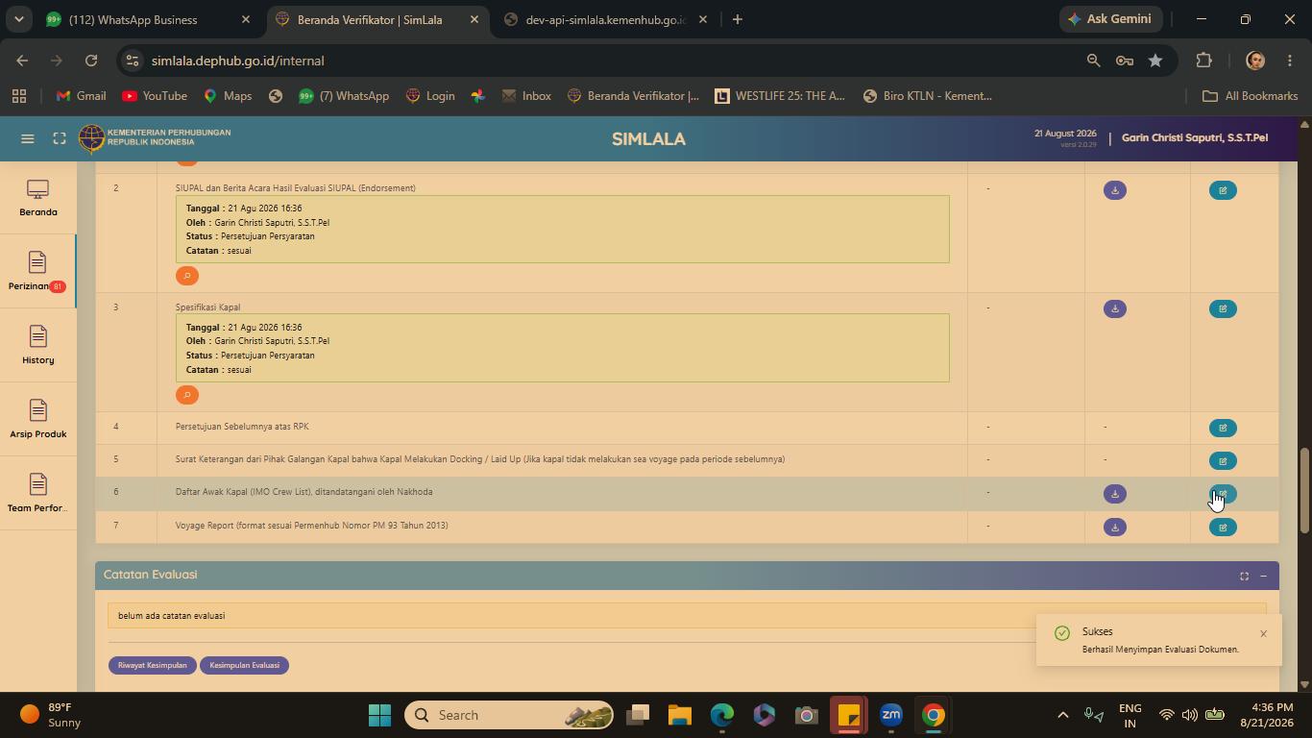This screenshot has height=738, width=1312.
Task: Click the orange magnifier under Spesifikasi Kapal
Action: [187, 395]
